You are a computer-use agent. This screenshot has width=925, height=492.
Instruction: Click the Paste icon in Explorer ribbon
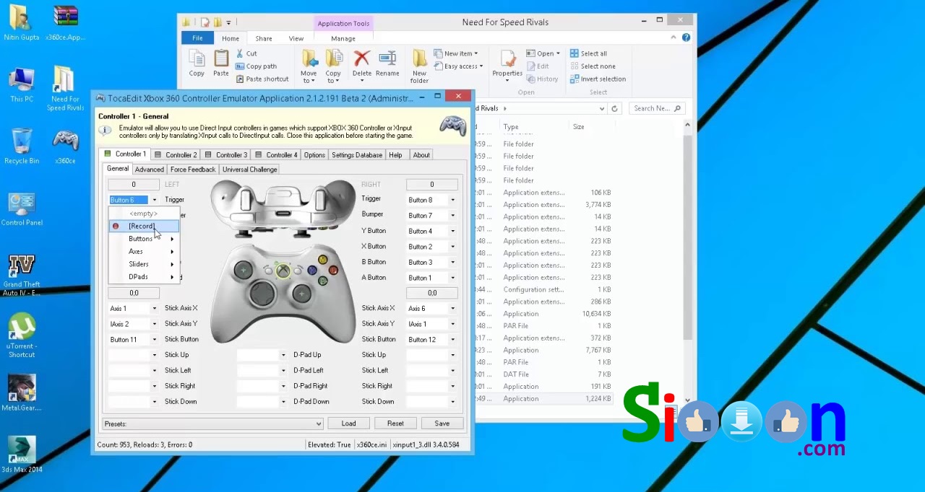point(221,63)
